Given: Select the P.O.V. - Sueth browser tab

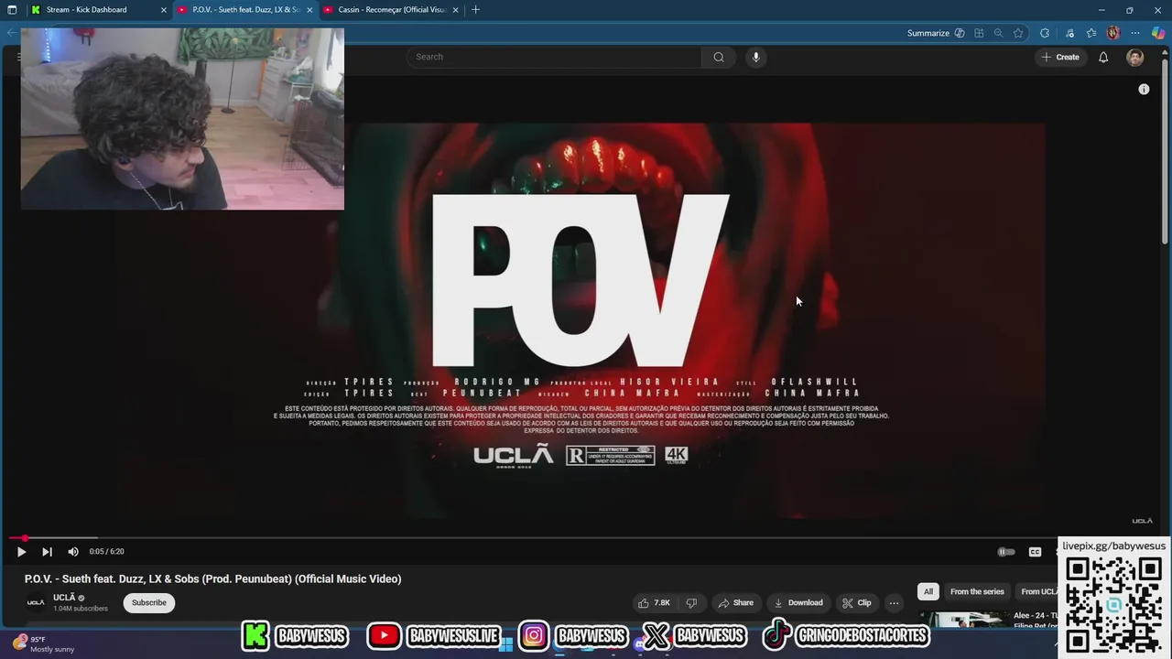Looking at the screenshot, I should click(x=245, y=9).
